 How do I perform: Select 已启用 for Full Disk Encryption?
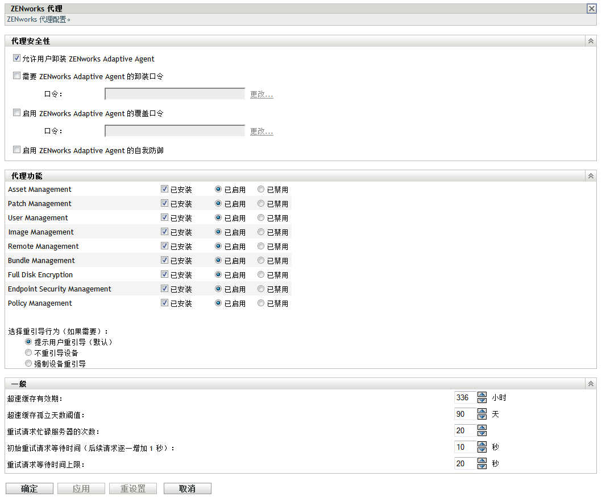pyautogui.click(x=218, y=274)
